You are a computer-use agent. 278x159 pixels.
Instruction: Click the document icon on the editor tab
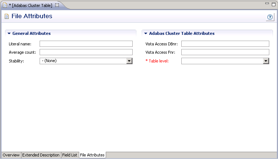click(x=5, y=5)
